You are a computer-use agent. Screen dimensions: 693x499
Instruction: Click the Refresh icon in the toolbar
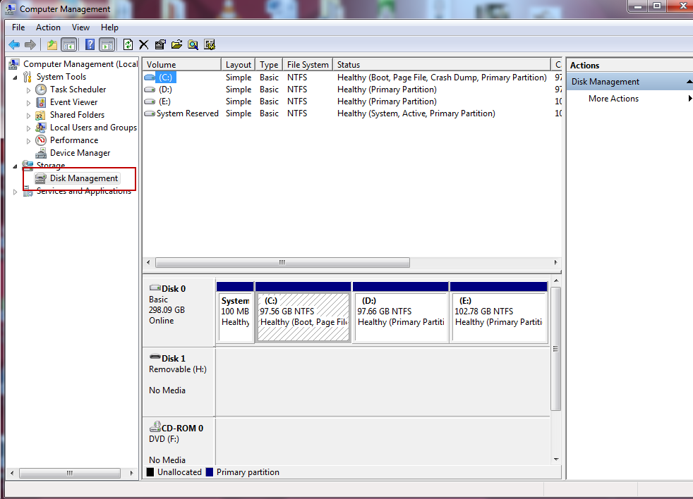(x=128, y=44)
